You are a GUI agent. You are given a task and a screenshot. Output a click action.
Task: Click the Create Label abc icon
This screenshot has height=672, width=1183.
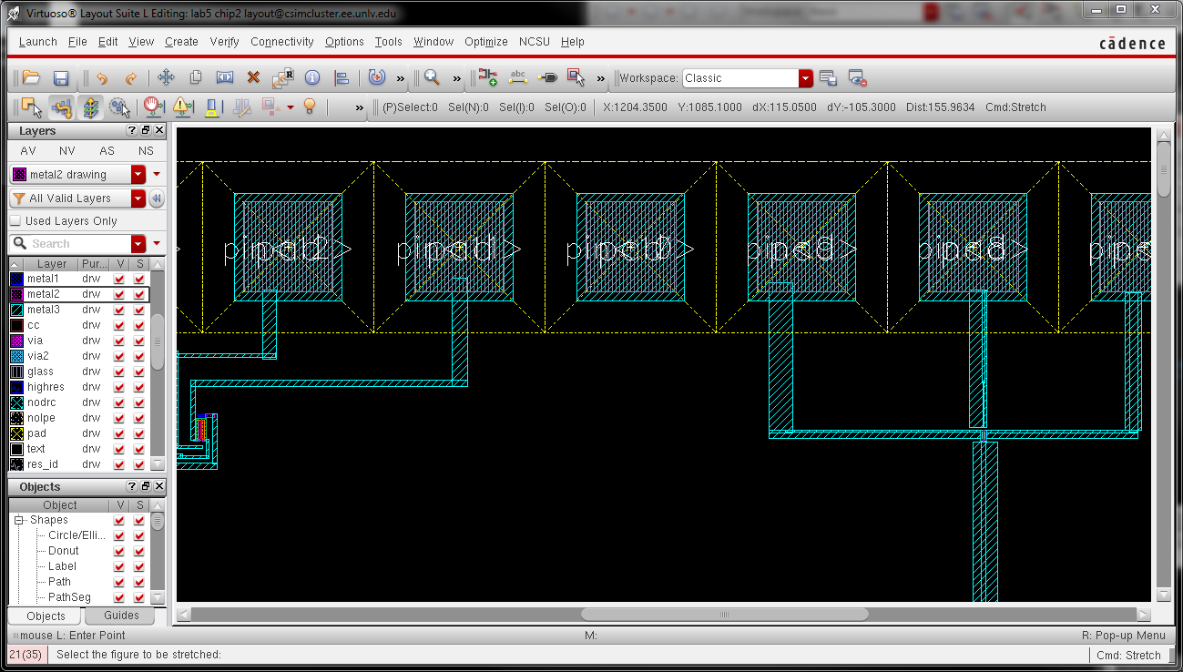pyautogui.click(x=518, y=78)
